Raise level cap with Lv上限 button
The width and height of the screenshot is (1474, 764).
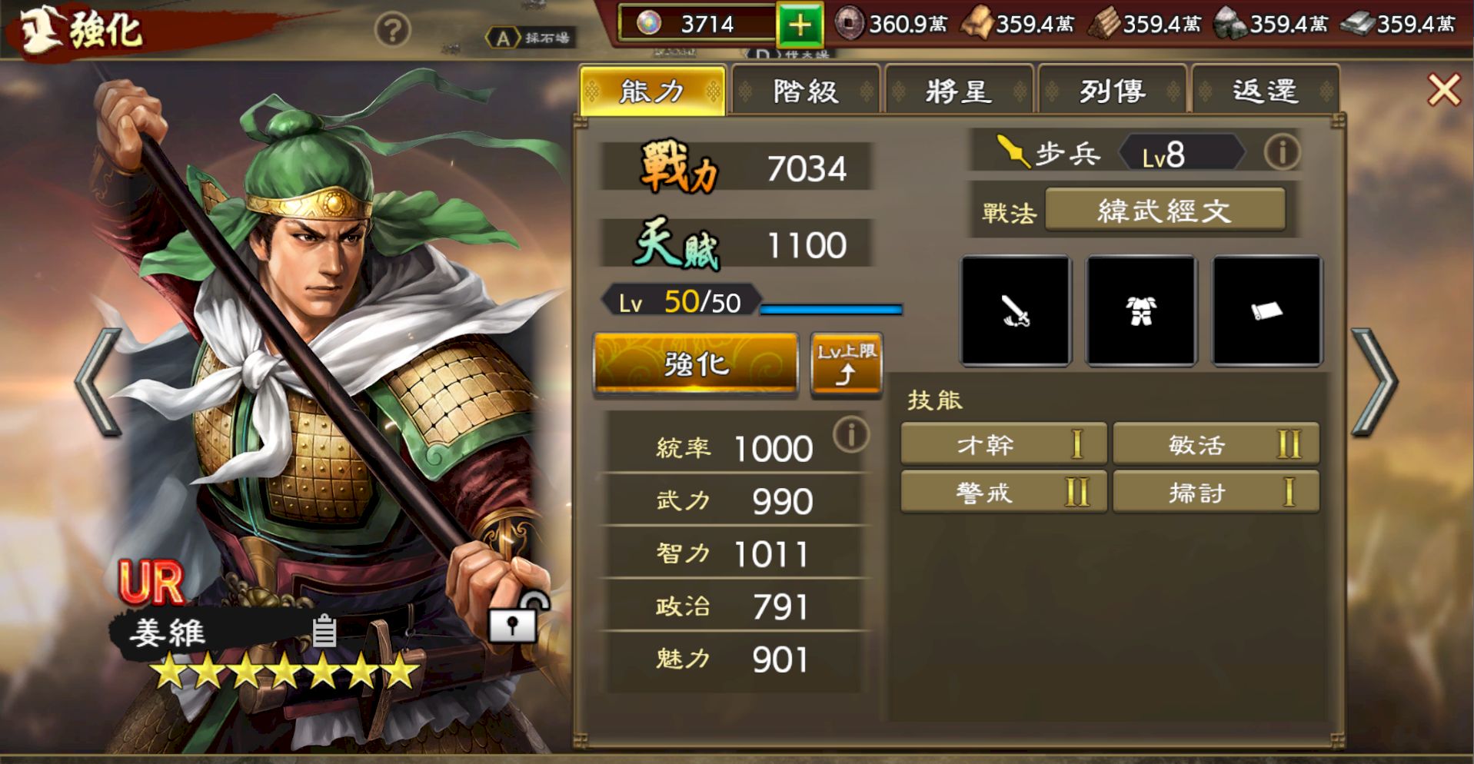pyautogui.click(x=846, y=364)
